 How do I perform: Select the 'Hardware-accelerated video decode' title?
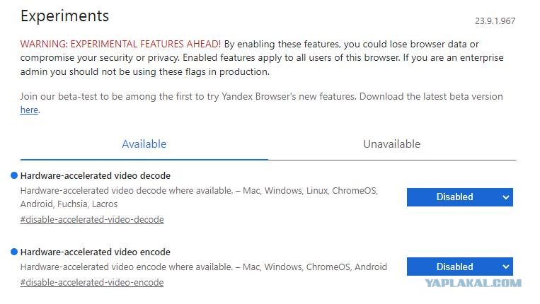click(x=96, y=176)
